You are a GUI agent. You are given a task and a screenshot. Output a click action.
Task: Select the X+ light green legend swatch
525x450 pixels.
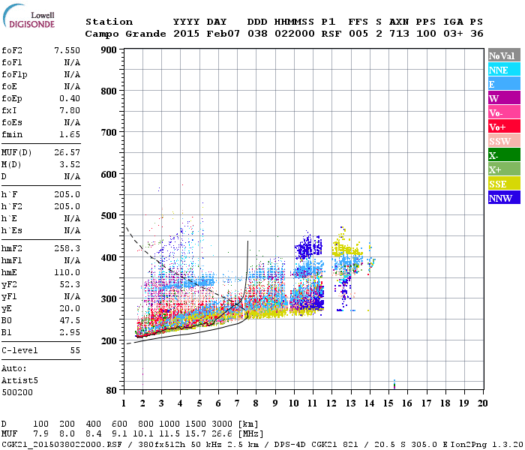pyautogui.click(x=504, y=169)
